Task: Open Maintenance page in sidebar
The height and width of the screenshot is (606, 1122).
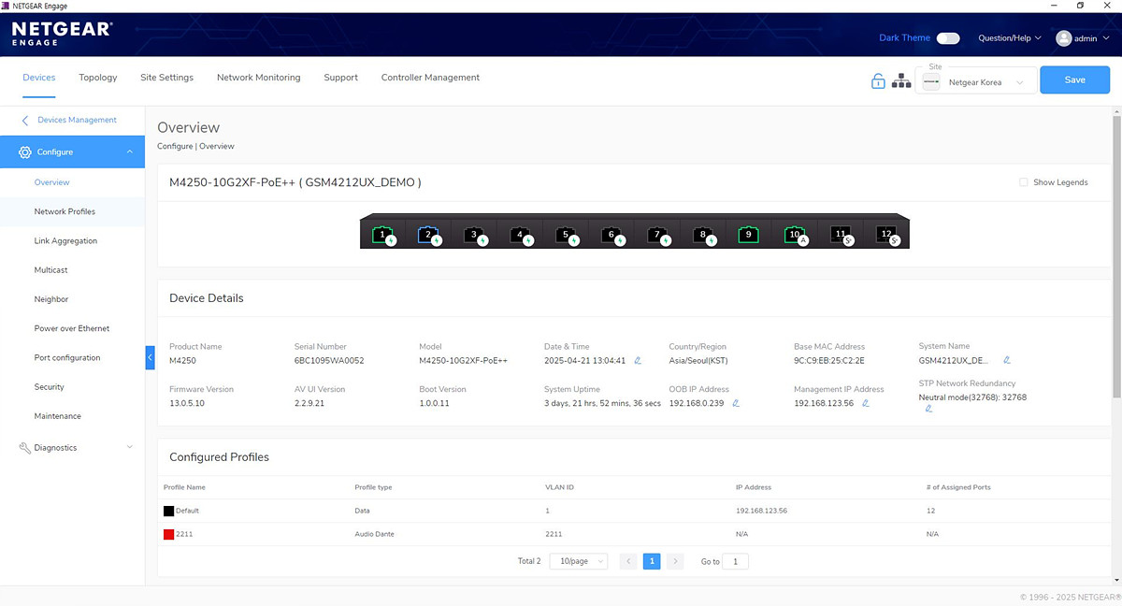Action: pyautogui.click(x=58, y=416)
